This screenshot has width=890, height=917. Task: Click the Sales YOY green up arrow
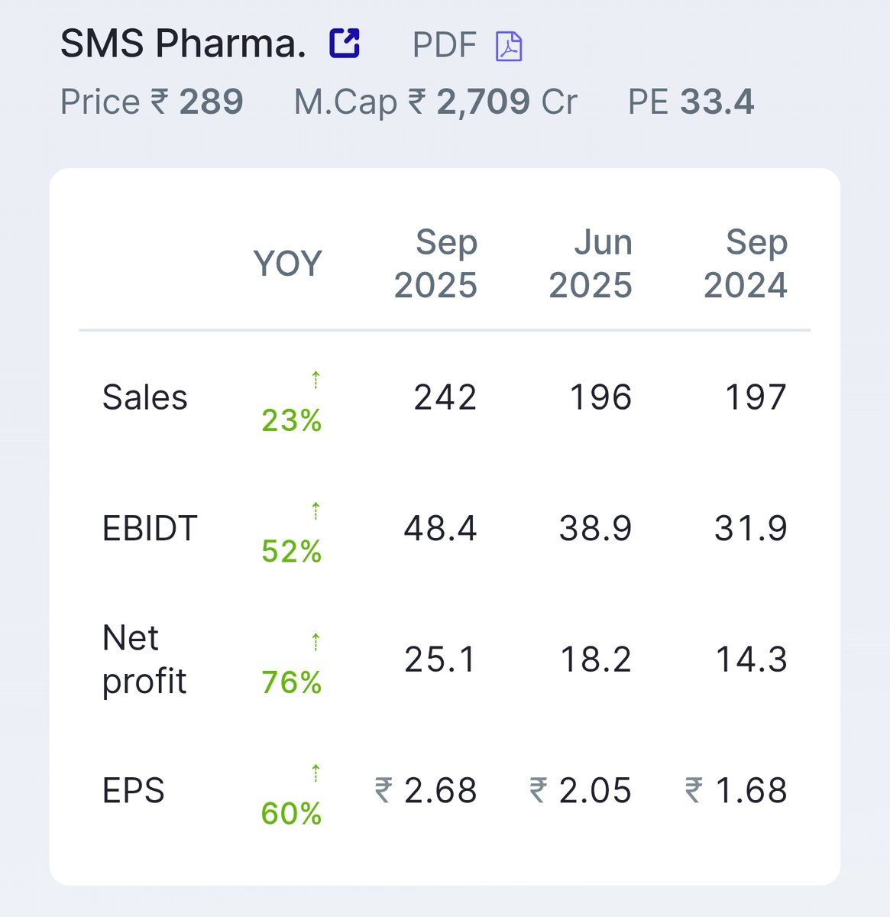click(x=316, y=379)
